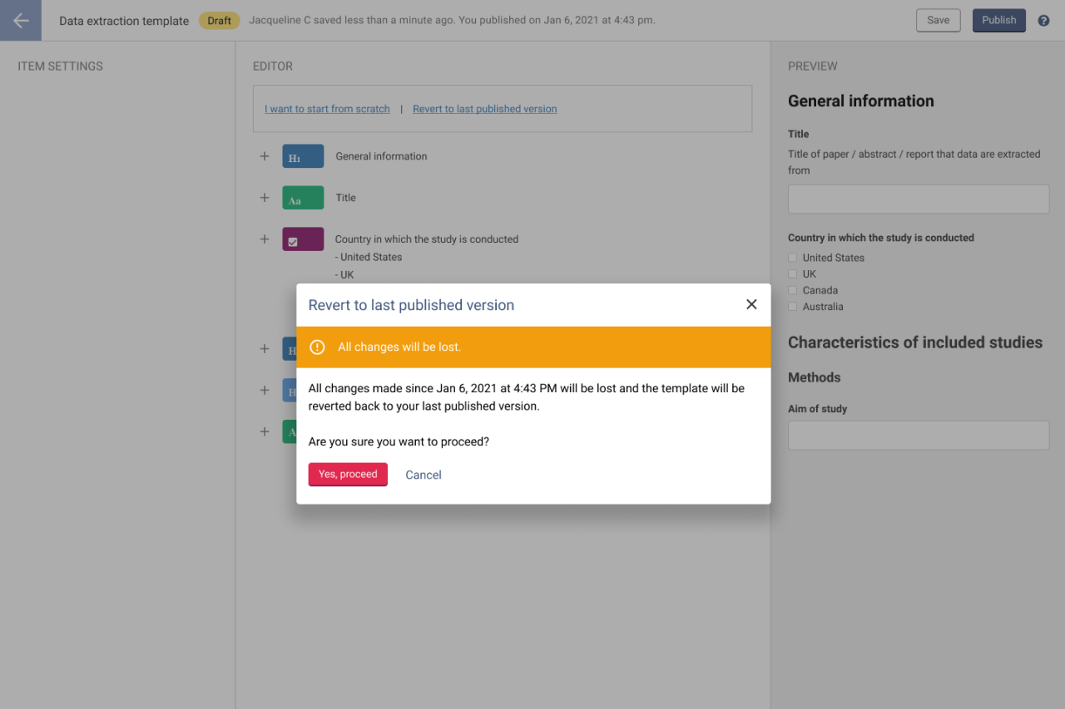Viewport: 1065px width, 709px height.
Task: Click the warning icon in the orange banner
Action: click(317, 347)
